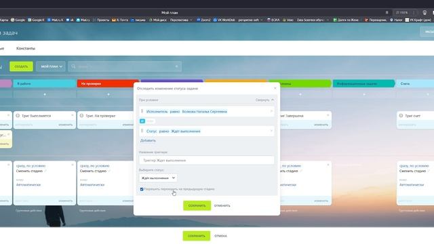Edit the Ждет выполнения condition value
The image size is (434, 244).
point(185,131)
